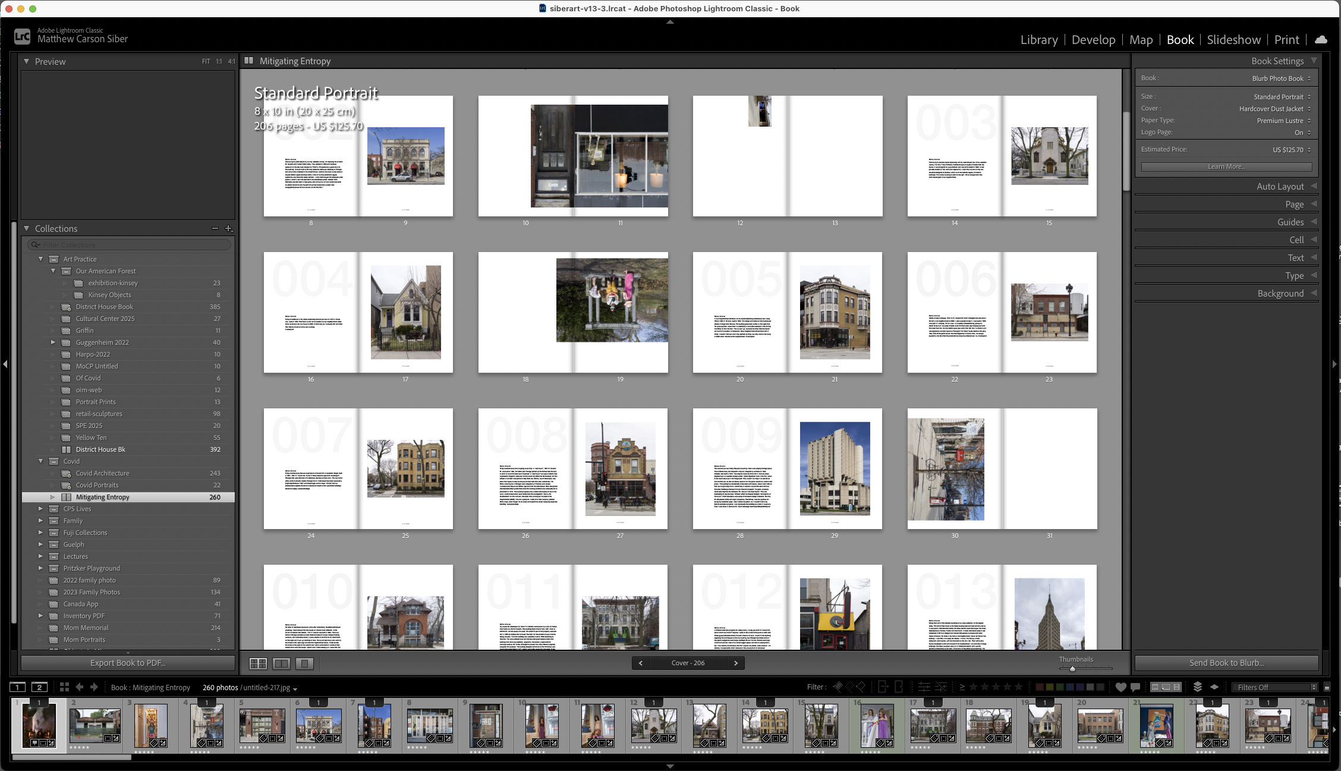Click the filmstrip grid view icon

click(x=64, y=687)
